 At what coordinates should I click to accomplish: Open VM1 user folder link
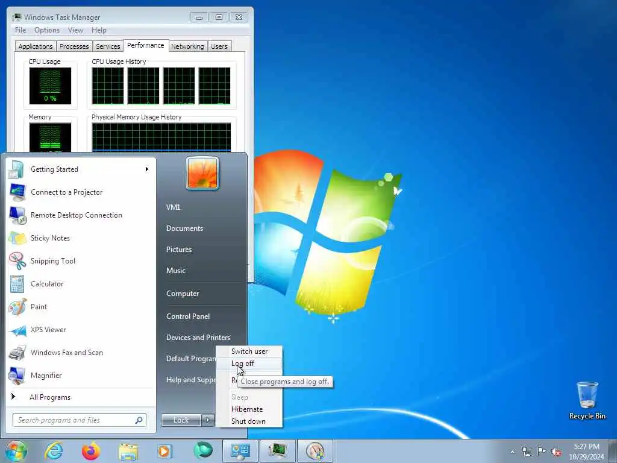(x=173, y=207)
